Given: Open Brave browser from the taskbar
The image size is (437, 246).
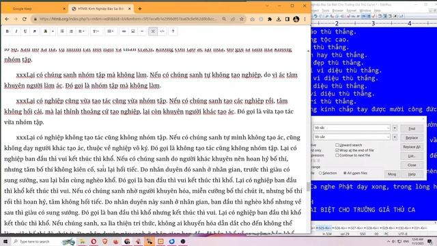Looking at the screenshot, I should pyautogui.click(x=104, y=241).
